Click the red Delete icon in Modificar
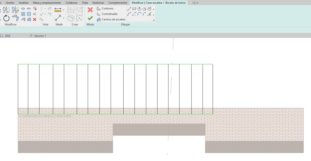Viewport: 311px width, 161px height. [x=35, y=19]
